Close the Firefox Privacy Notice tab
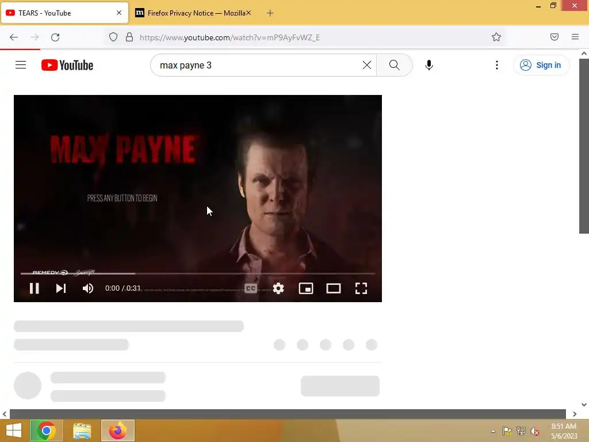Screen dimensions: 589x442 248,13
